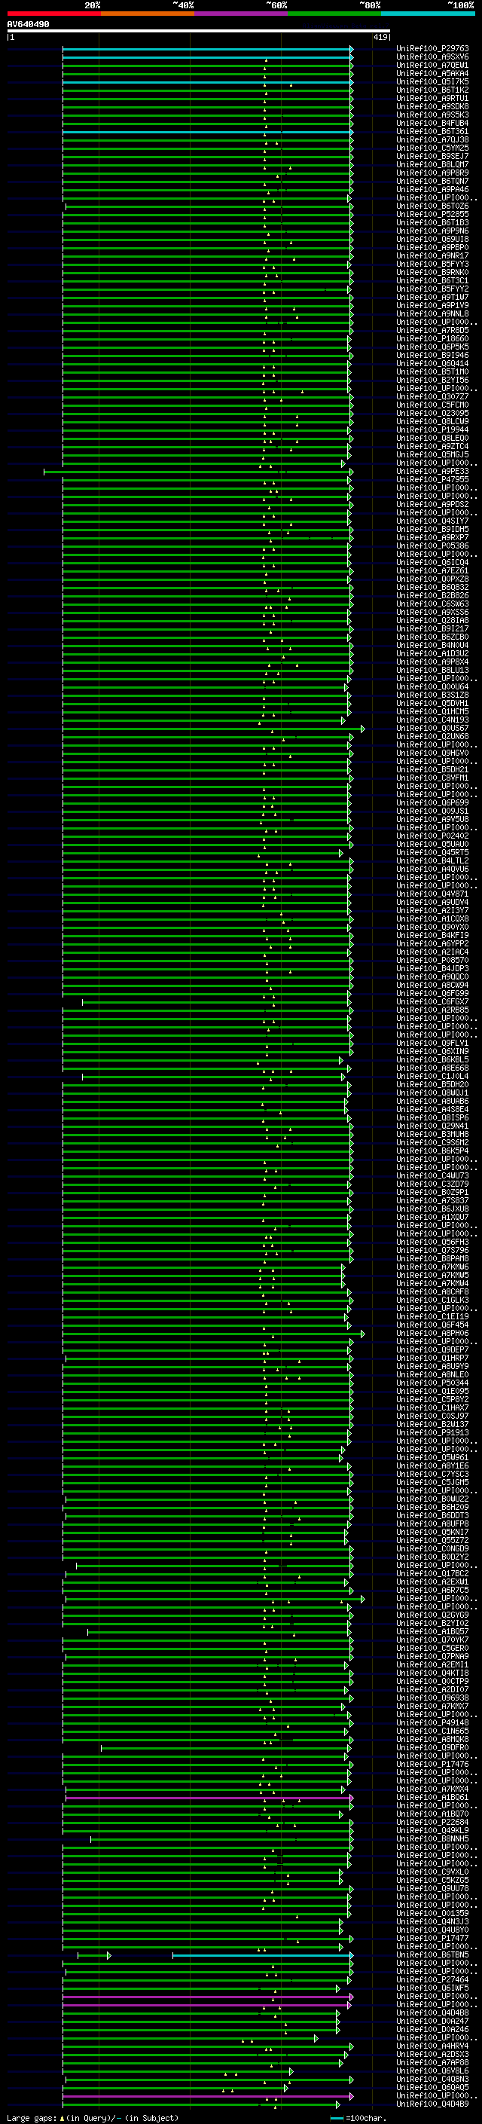Select hit label UniRef100_Q56FH3
This screenshot has width=482, height=2124.
tap(432, 1242)
